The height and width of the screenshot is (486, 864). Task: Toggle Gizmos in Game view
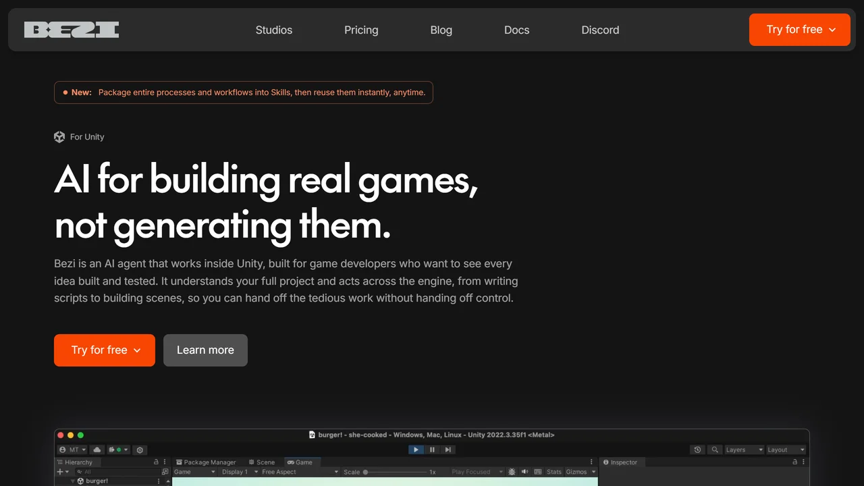tap(576, 472)
